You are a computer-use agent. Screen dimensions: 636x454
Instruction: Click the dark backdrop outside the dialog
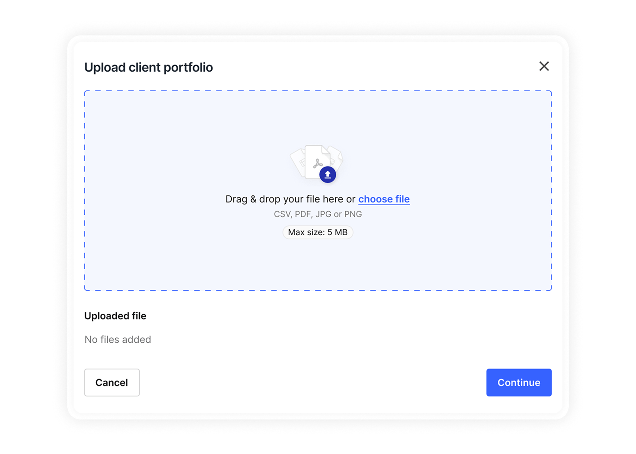tap(27, 227)
